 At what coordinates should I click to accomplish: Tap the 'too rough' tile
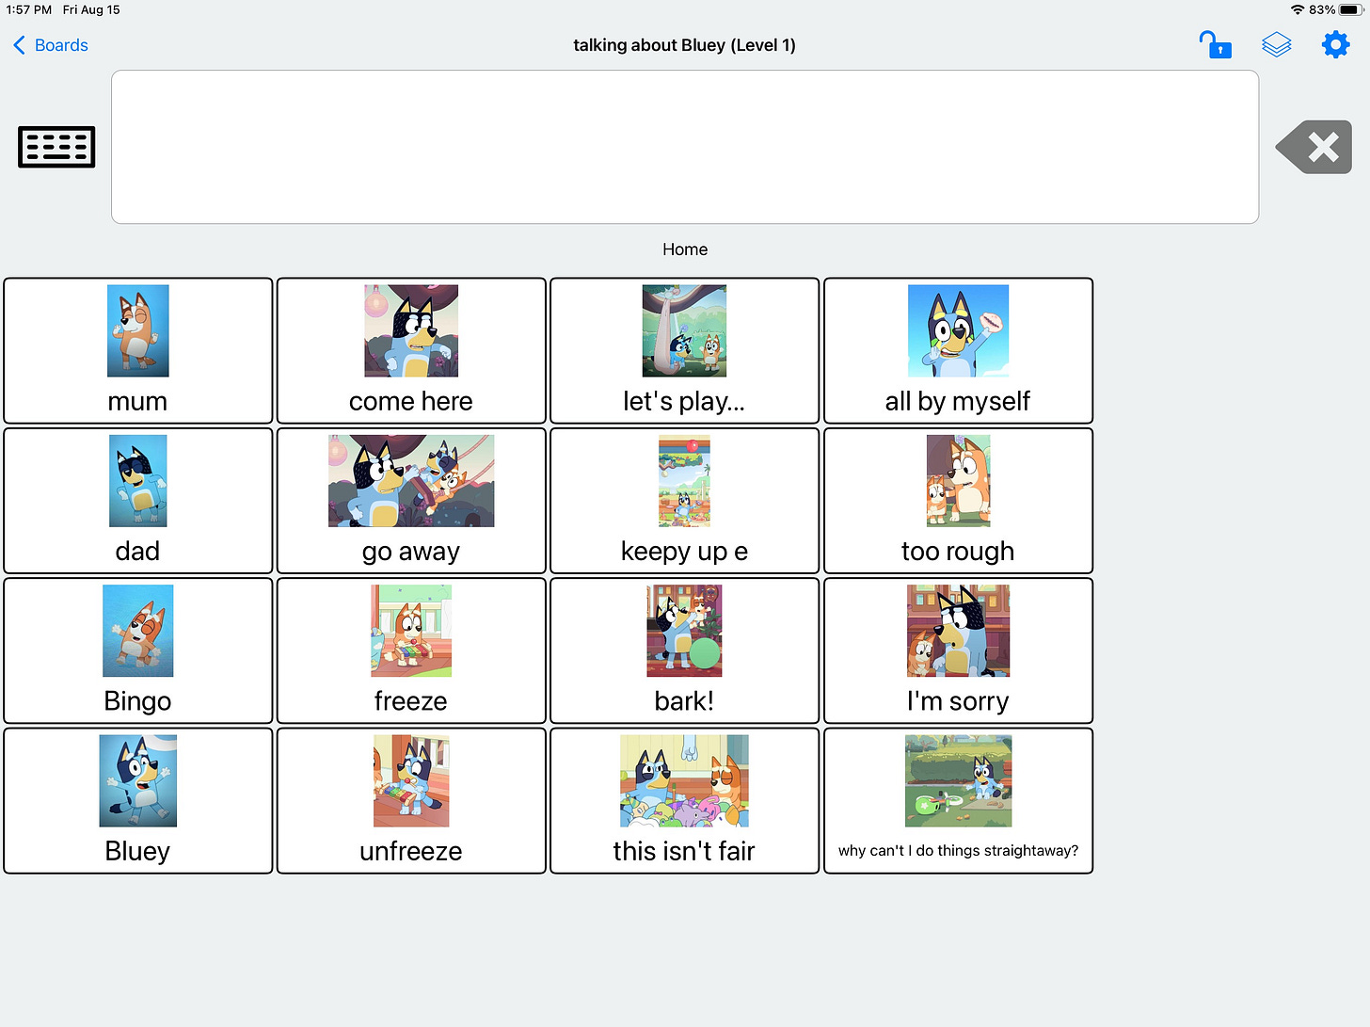coord(958,501)
